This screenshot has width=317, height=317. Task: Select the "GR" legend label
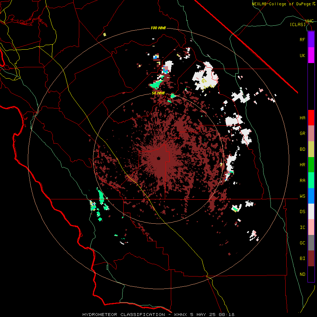point(302,133)
